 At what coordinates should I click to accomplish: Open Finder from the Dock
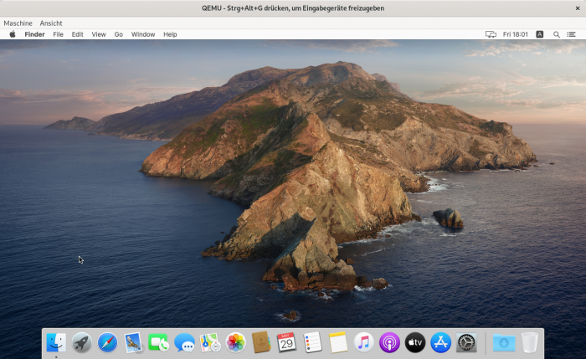(56, 342)
